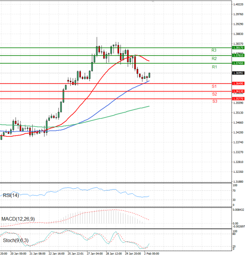Click the 1.35770 red price tag
The height and width of the screenshot is (257, 245).
[238, 99]
